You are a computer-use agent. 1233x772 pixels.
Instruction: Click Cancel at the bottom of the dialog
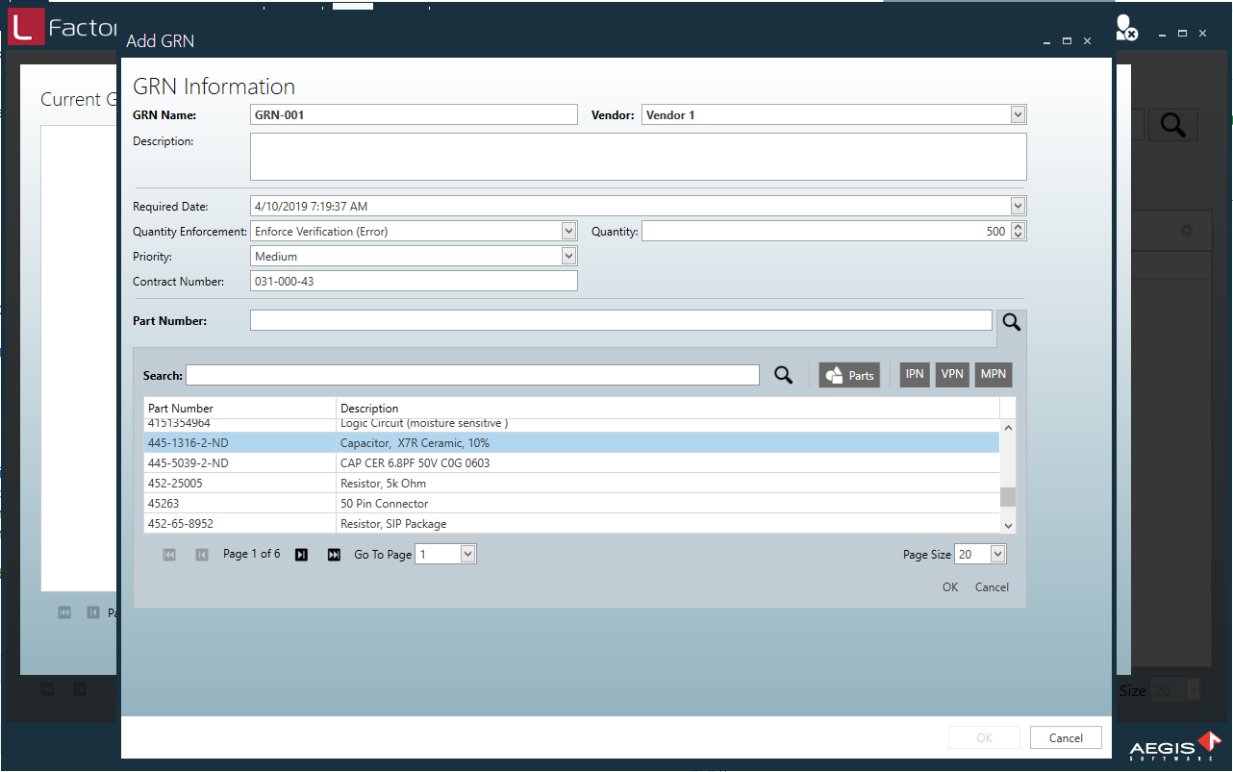point(1066,737)
